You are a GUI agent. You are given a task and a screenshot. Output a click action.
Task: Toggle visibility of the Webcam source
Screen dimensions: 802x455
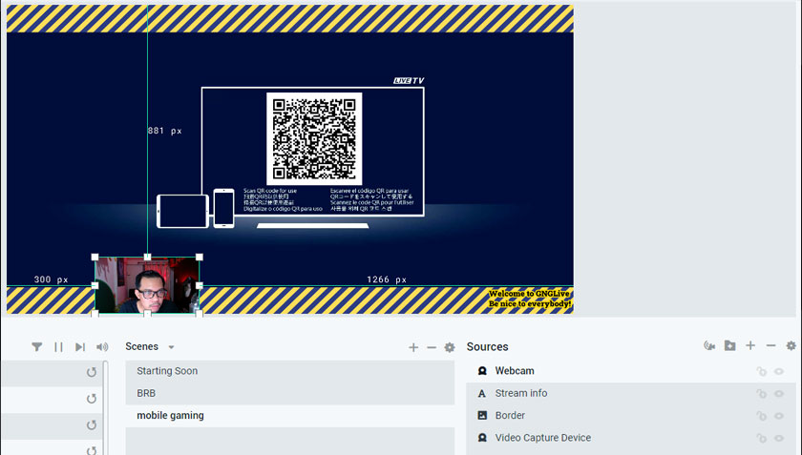pos(779,371)
